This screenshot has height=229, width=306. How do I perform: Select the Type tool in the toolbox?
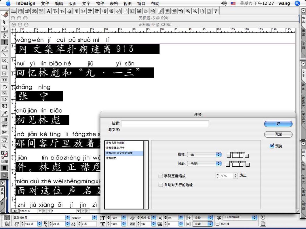(x=4, y=42)
